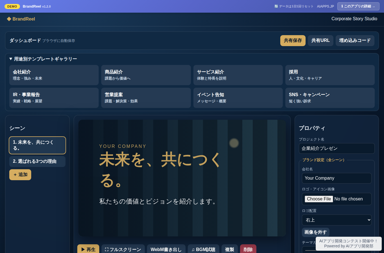
Task: Preview music with BGM試聴
Action: click(x=204, y=249)
